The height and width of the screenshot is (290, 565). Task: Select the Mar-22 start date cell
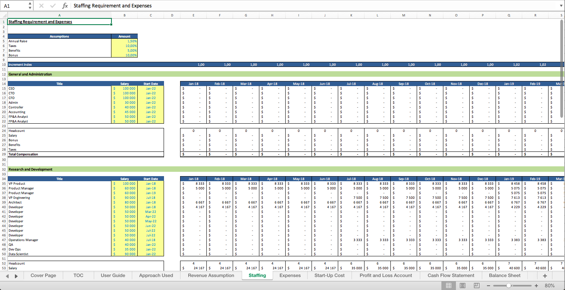click(151, 212)
